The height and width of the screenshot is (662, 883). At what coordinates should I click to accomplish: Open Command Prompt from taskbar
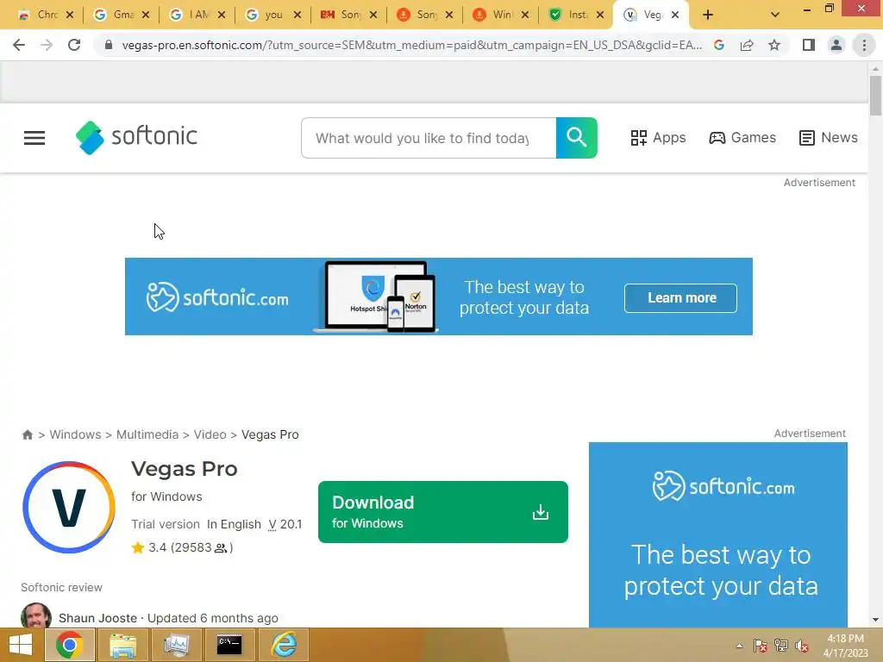(229, 645)
